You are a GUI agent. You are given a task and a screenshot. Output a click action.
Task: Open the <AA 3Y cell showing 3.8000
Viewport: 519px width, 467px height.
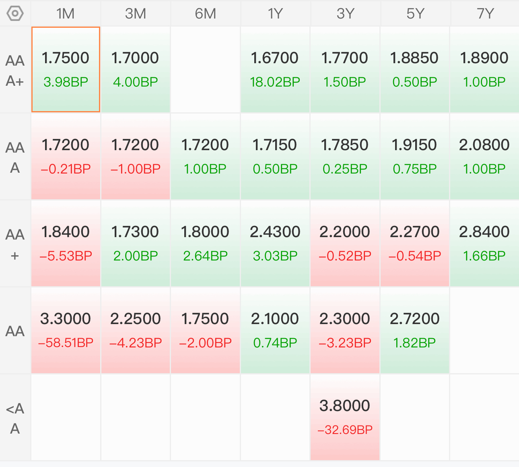click(x=345, y=417)
